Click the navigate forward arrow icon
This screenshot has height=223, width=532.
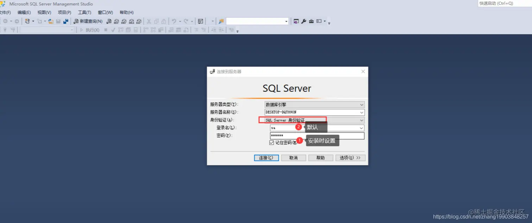pos(17,21)
